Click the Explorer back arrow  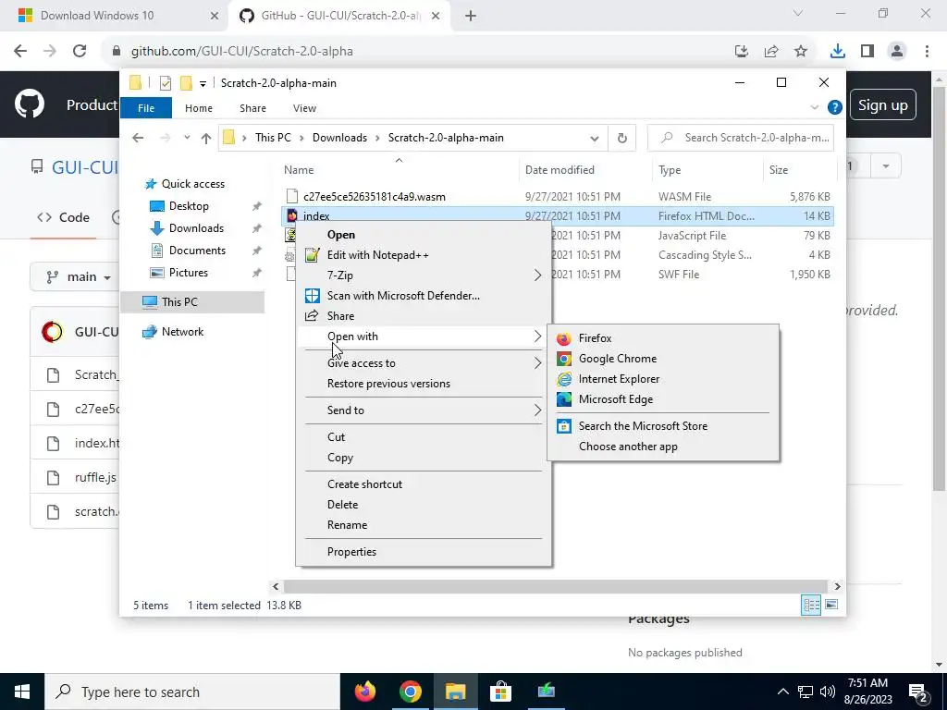tap(138, 138)
